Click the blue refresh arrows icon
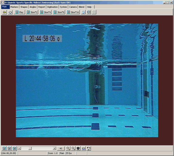 (83, 12)
